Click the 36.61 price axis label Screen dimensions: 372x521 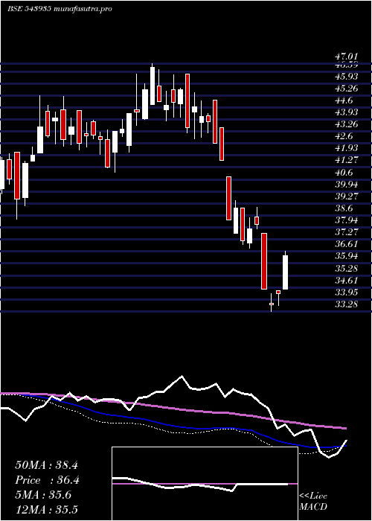pyautogui.click(x=346, y=244)
